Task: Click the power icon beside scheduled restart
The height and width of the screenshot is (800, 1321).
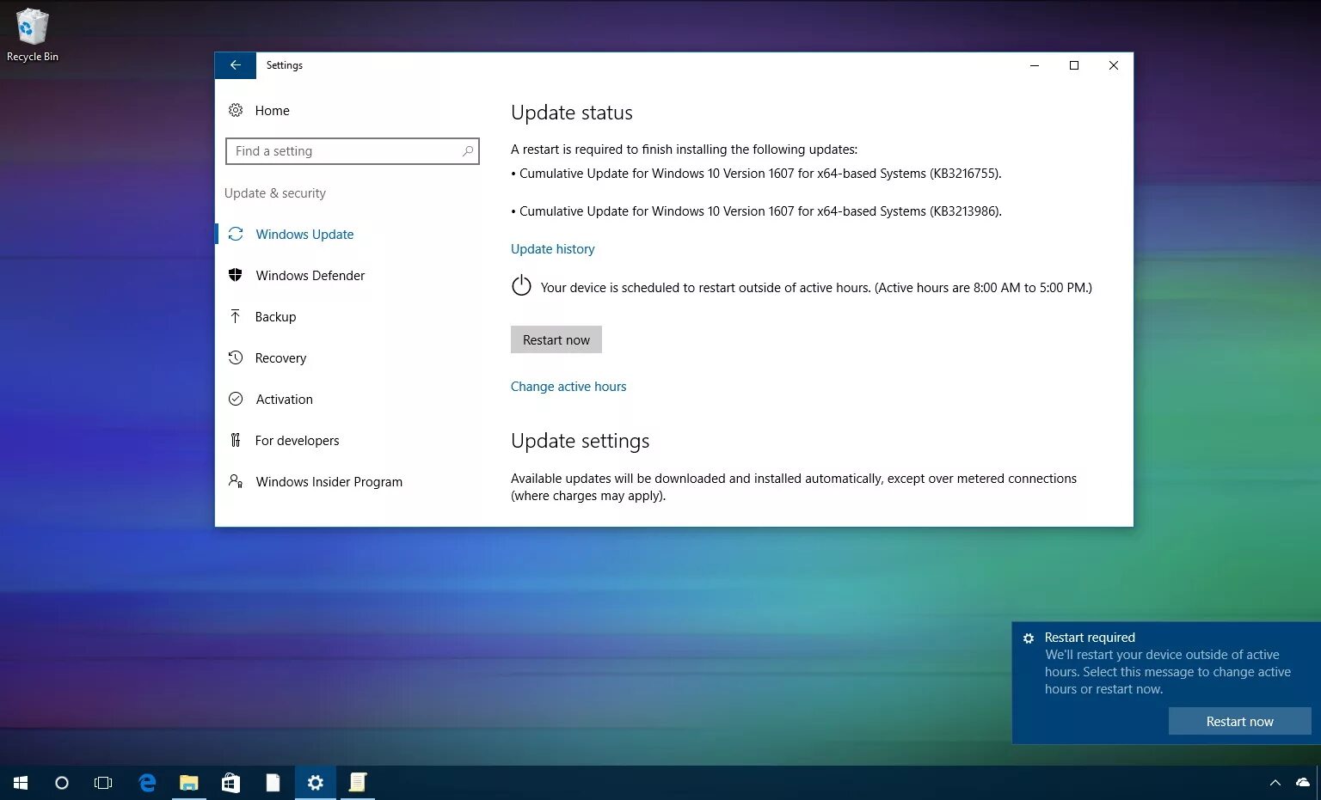Action: pyautogui.click(x=521, y=285)
